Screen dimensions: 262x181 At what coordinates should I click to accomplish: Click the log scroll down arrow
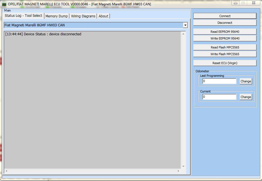coord(183,166)
